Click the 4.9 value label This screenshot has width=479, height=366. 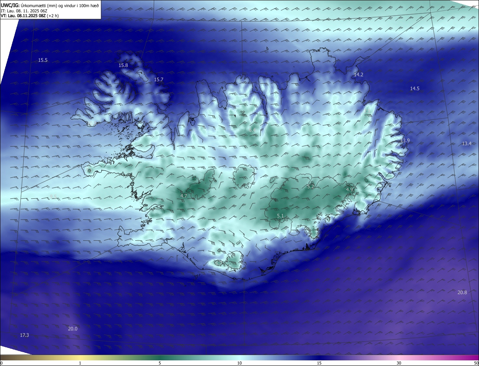pos(350,190)
